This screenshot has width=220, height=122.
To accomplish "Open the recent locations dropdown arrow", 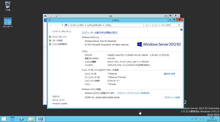I will click(x=59, y=25).
